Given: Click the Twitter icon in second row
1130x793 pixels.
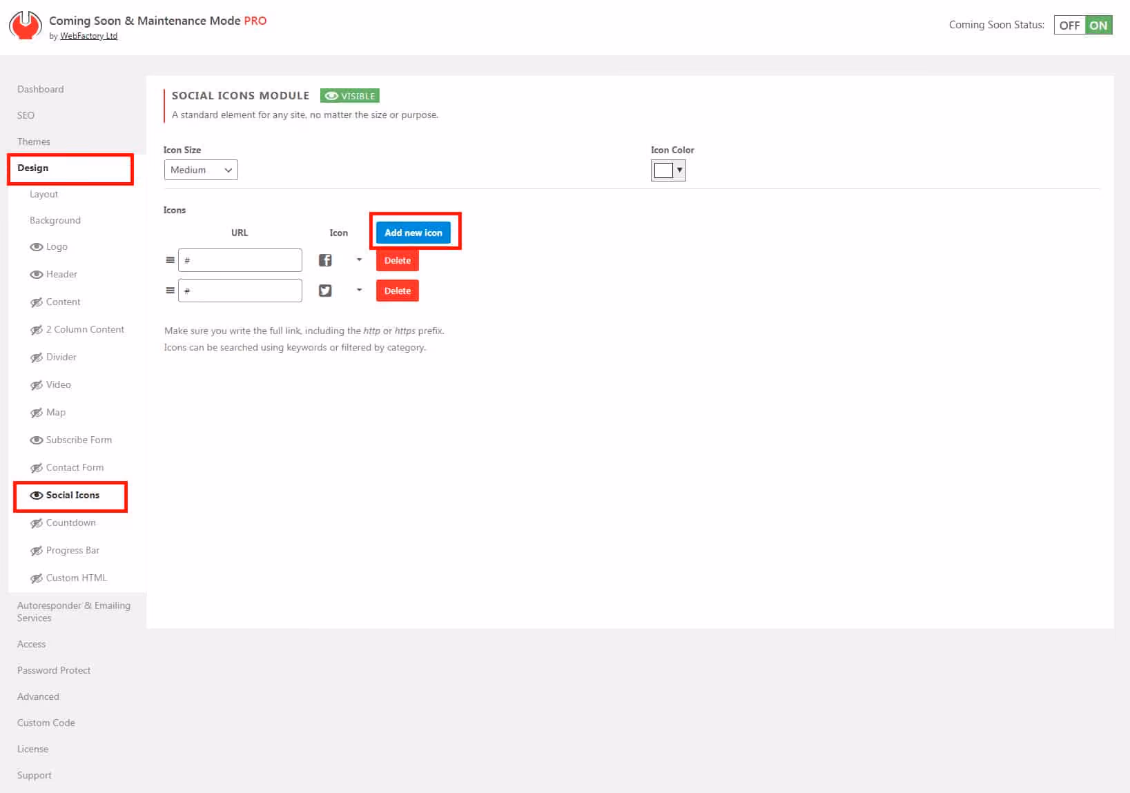Looking at the screenshot, I should coord(325,291).
